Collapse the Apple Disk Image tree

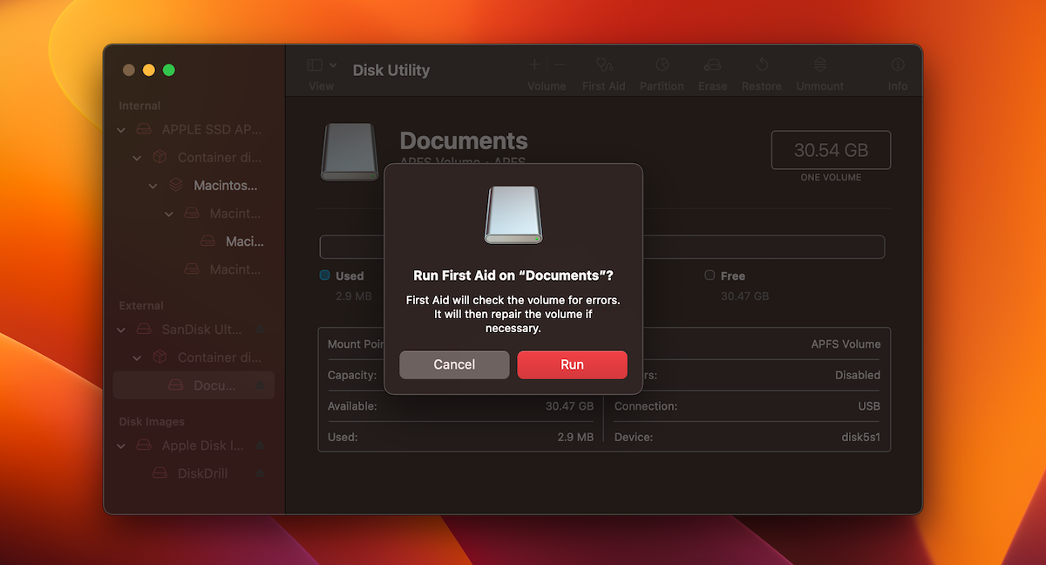click(x=120, y=446)
